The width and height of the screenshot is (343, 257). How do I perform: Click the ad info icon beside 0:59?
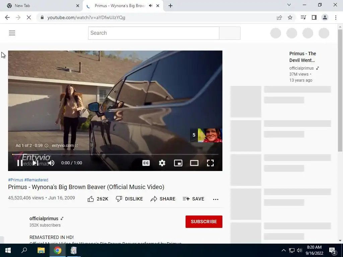pos(46,146)
